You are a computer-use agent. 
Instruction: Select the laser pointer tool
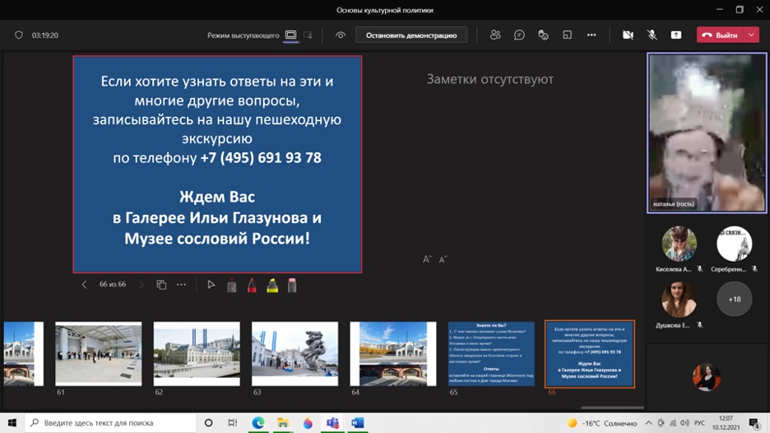[232, 286]
